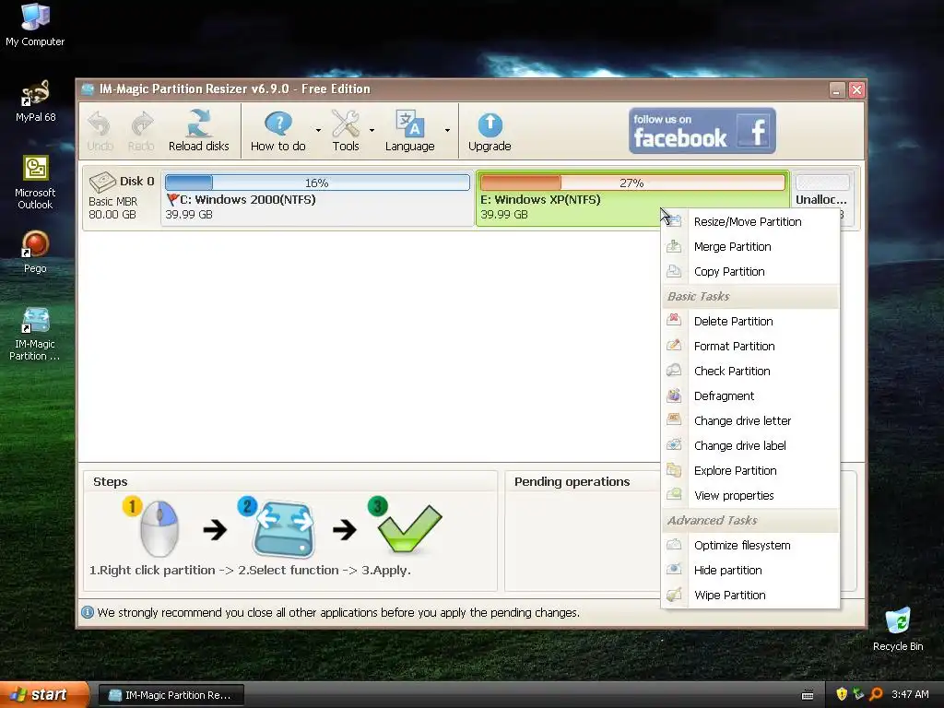Image resolution: width=944 pixels, height=708 pixels.
Task: Click the Language icon
Action: [x=410, y=124]
